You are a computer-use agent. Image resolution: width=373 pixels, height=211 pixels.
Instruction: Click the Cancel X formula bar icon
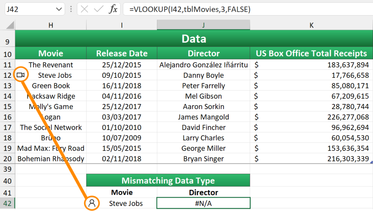pyautogui.click(x=85, y=9)
